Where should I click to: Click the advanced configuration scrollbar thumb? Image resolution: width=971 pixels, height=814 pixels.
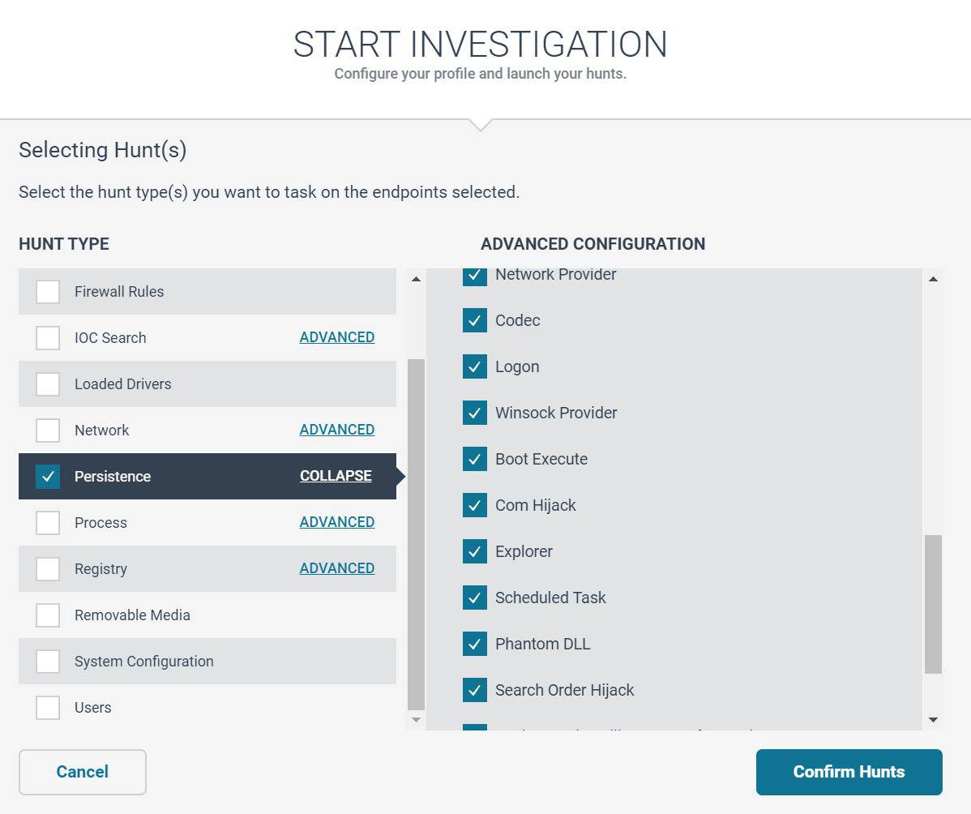click(x=933, y=604)
